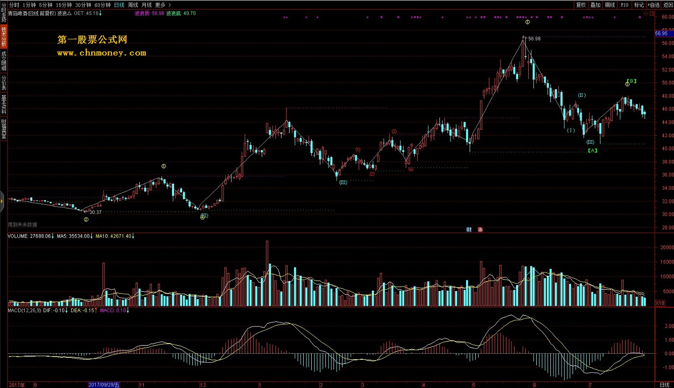Click the 30.37 low price label
Image resolution: width=674 pixels, height=388 pixels.
(x=95, y=212)
